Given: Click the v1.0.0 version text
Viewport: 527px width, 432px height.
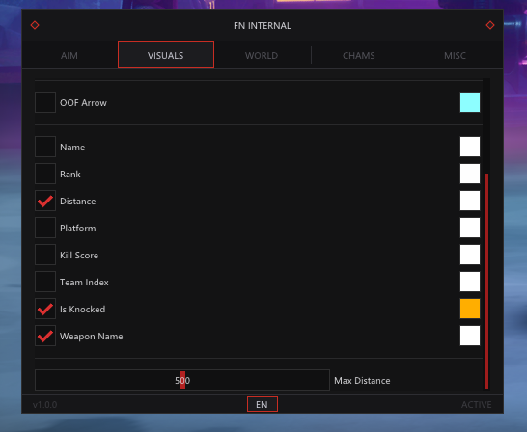Looking at the screenshot, I should (44, 405).
